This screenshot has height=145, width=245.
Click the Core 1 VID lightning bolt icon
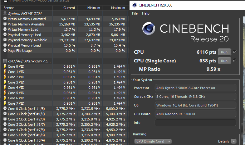pos(5,72)
